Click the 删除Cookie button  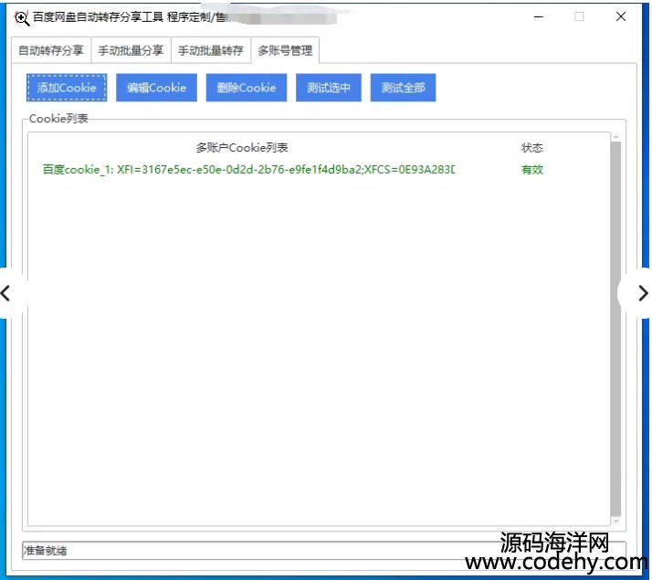click(247, 88)
